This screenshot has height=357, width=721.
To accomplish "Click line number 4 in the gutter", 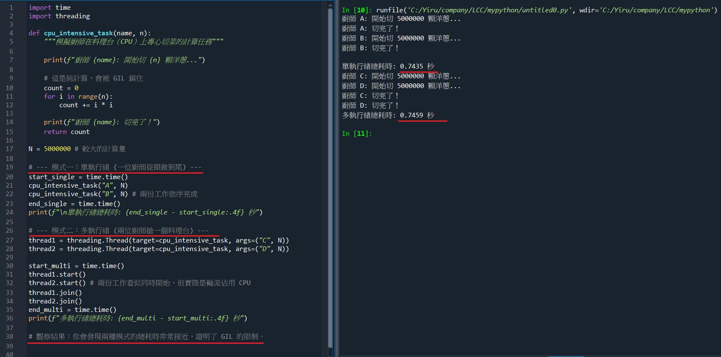I will pyautogui.click(x=11, y=33).
